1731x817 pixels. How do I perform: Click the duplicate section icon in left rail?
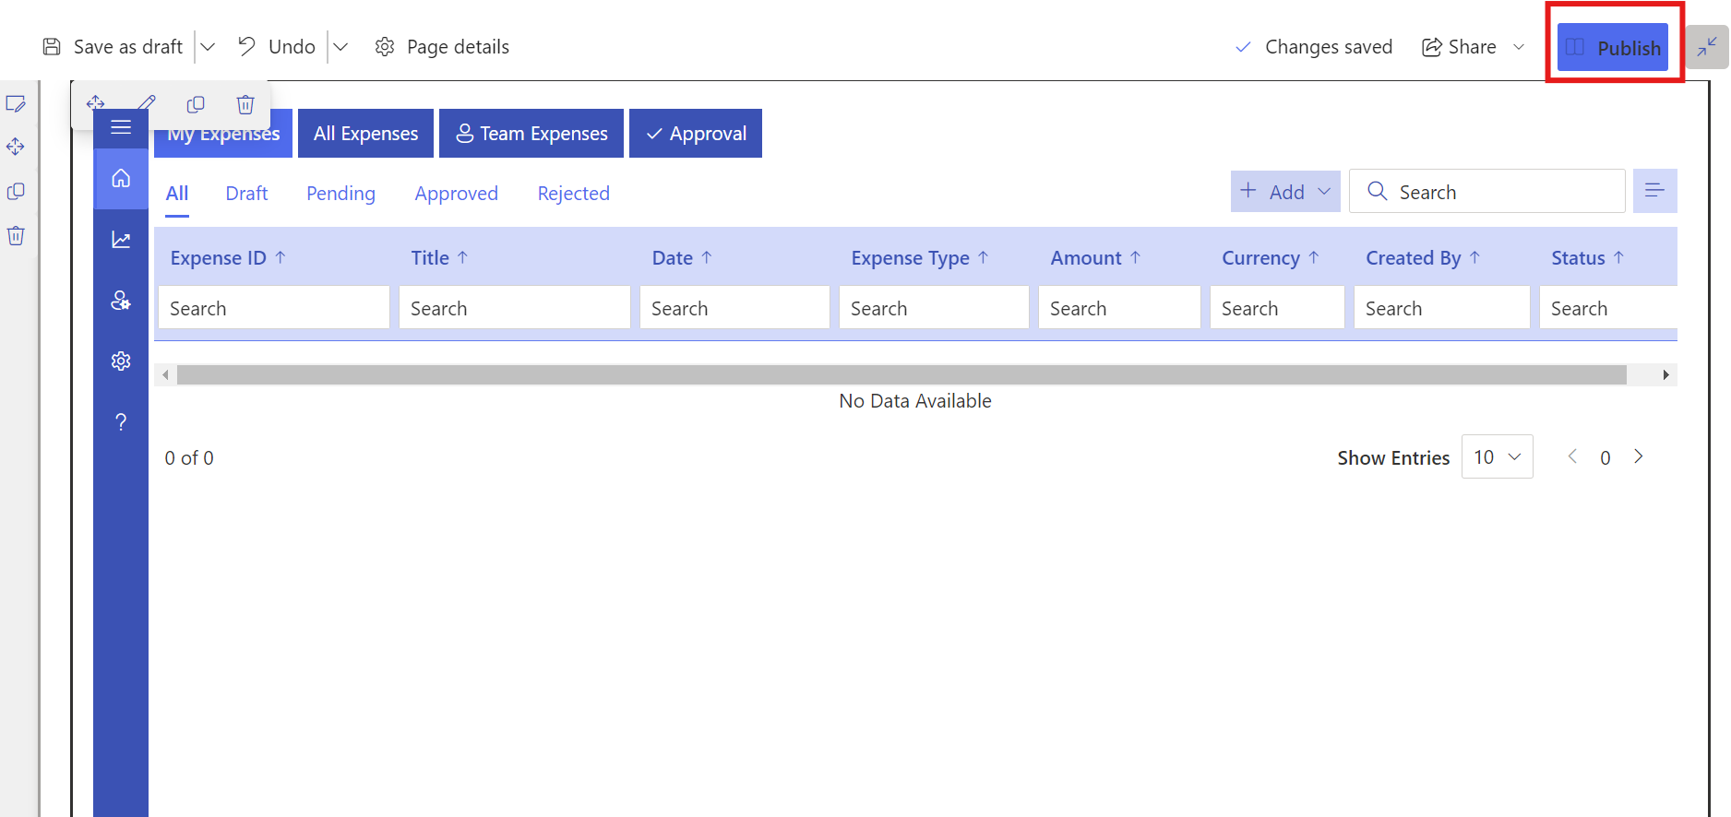[16, 191]
